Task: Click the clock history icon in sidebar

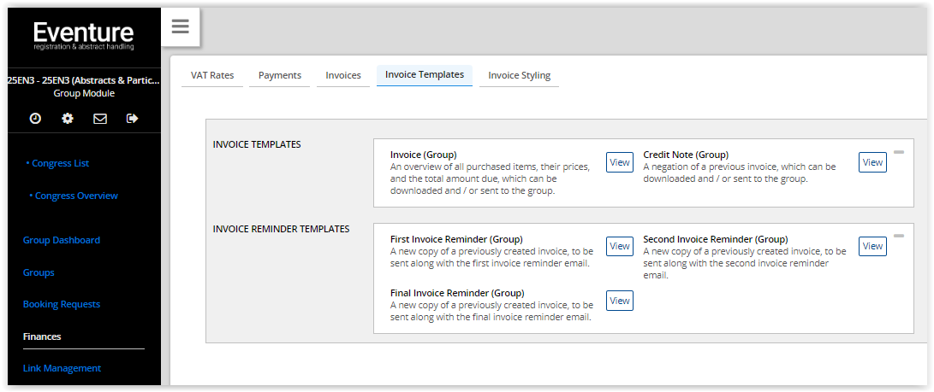Action: 35,118
